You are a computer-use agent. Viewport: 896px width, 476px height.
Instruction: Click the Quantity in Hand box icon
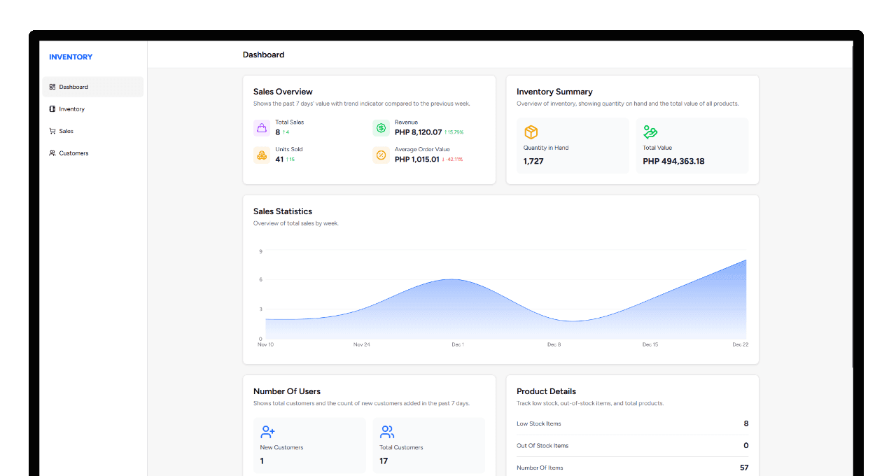[x=531, y=132]
